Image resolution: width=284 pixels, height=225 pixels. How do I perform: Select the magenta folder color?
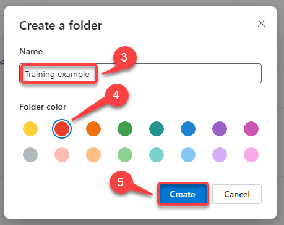(251, 129)
